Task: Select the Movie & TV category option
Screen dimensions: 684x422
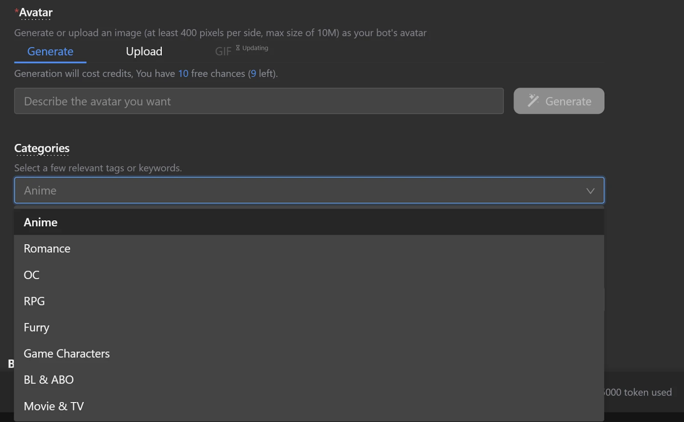Action: 54,406
